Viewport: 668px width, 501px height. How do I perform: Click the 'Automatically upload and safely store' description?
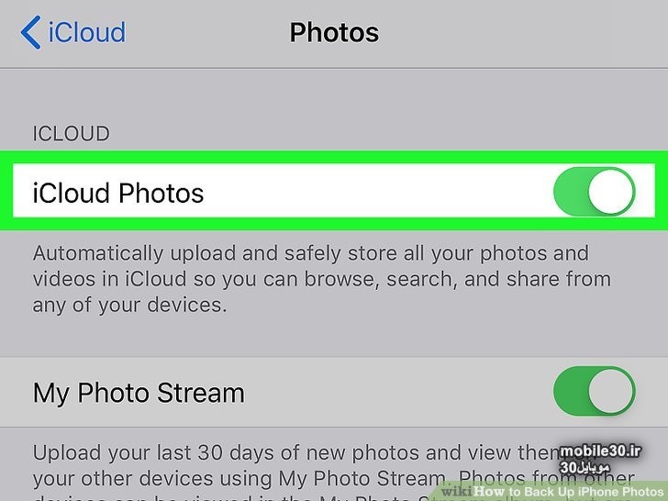(322, 279)
